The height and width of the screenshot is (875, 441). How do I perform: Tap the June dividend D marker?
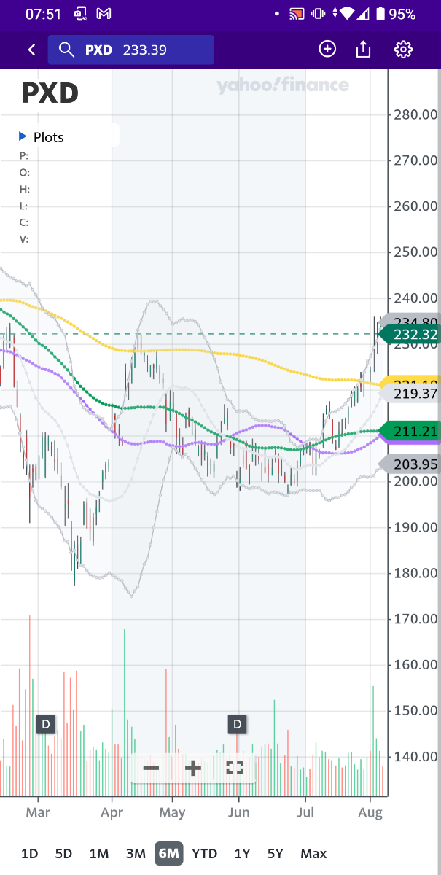coord(237,724)
